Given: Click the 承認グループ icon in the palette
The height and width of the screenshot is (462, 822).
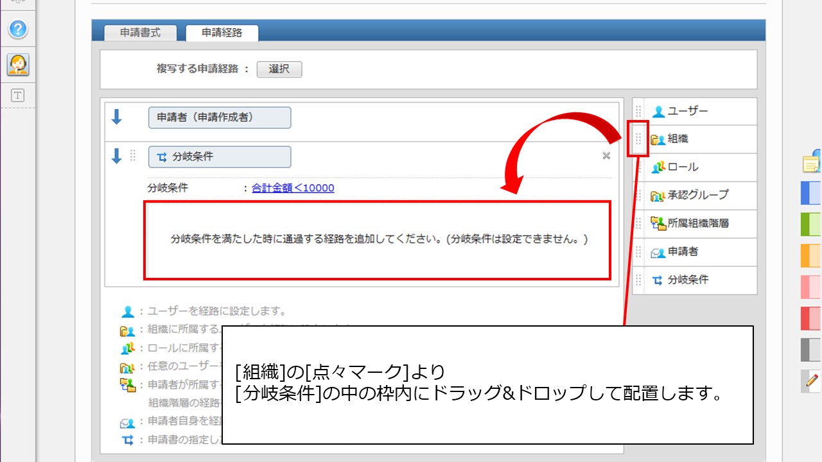Looking at the screenshot, I should pyautogui.click(x=658, y=195).
